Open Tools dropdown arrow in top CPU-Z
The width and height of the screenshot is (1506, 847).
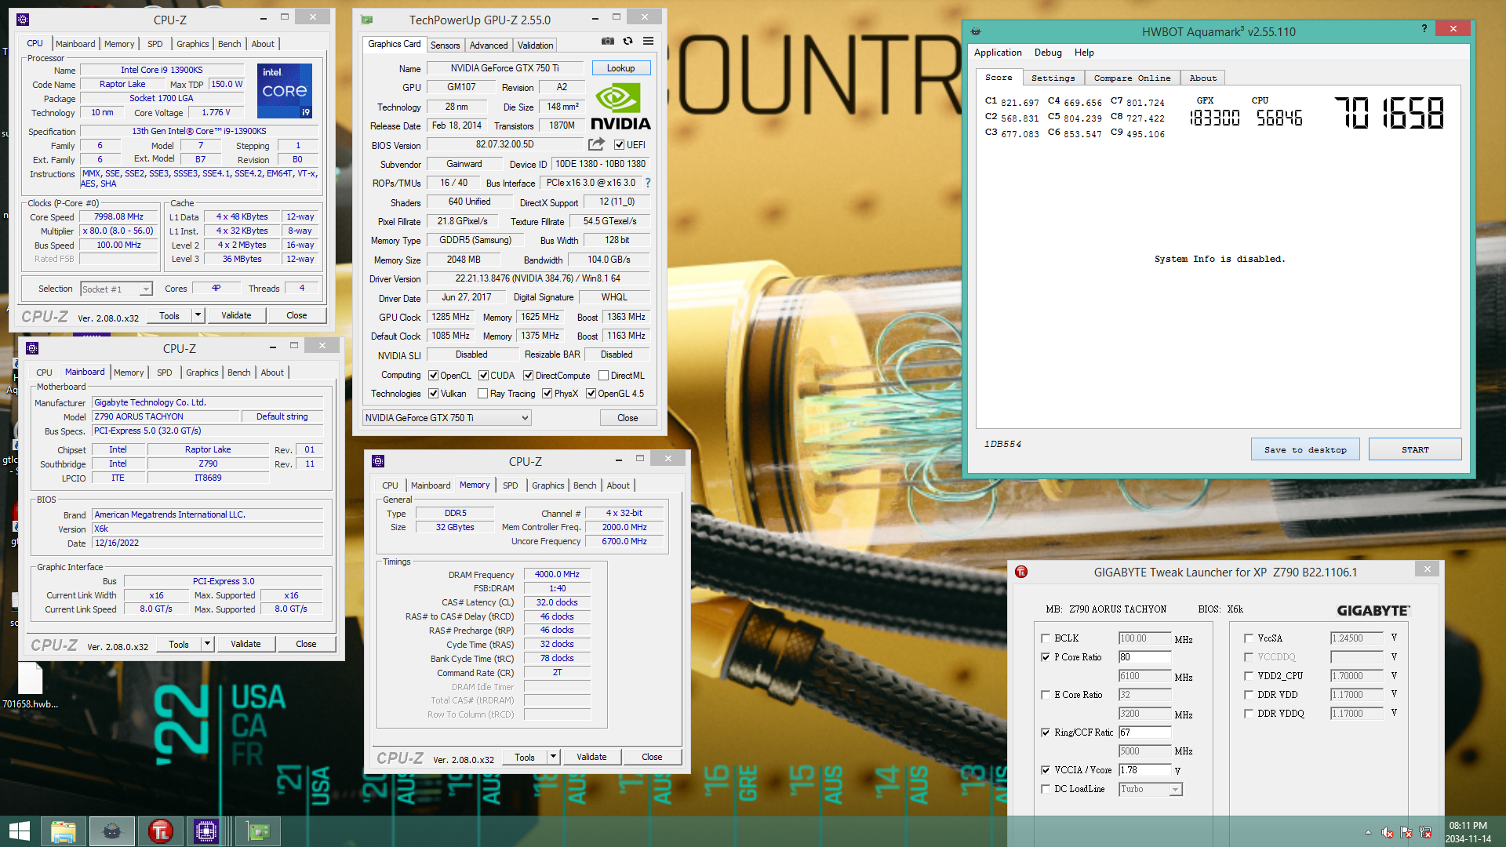click(x=198, y=315)
